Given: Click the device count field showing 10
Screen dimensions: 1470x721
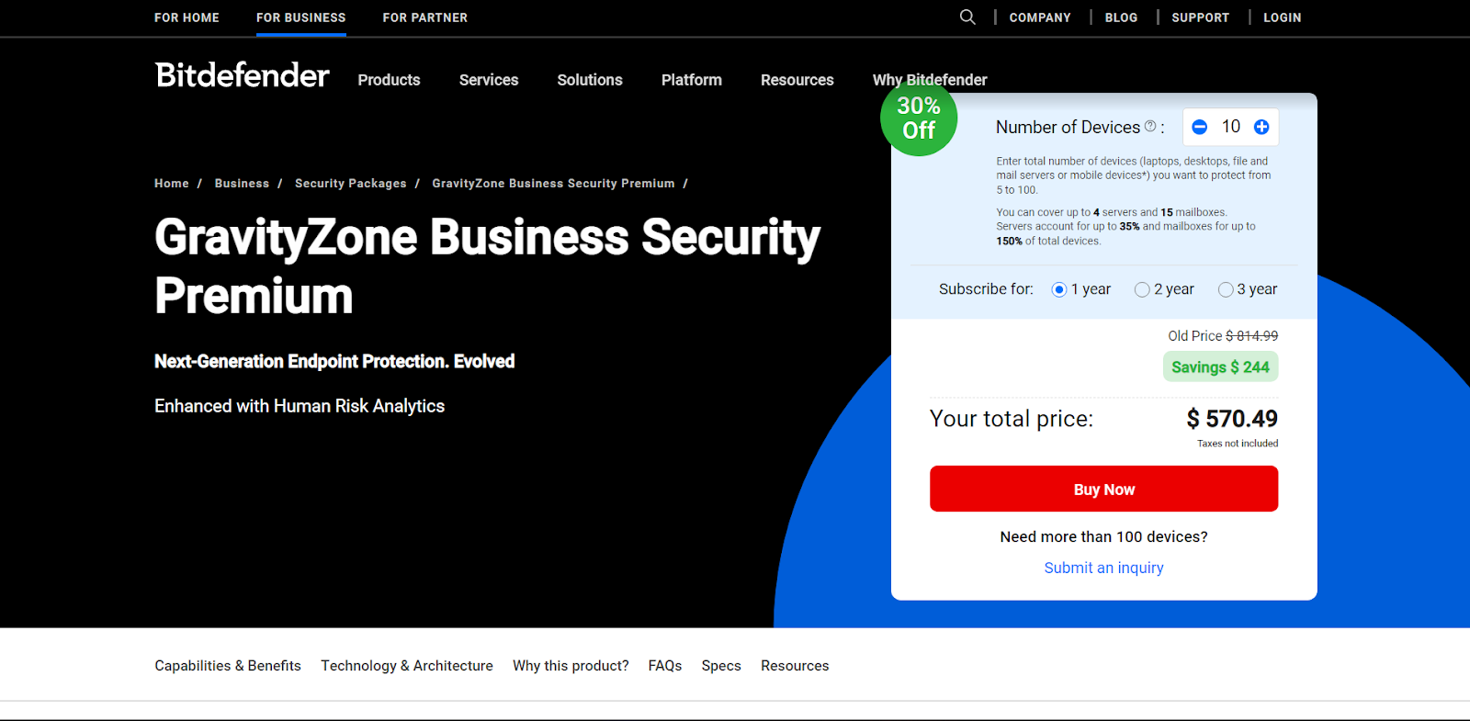Looking at the screenshot, I should pyautogui.click(x=1231, y=127).
